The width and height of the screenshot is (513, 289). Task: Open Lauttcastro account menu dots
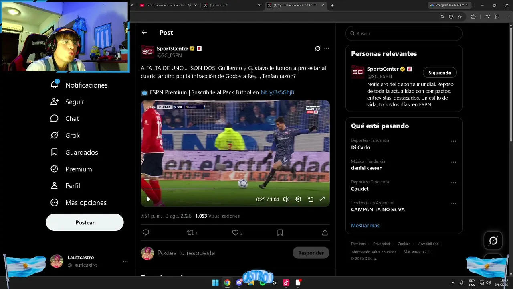click(125, 261)
